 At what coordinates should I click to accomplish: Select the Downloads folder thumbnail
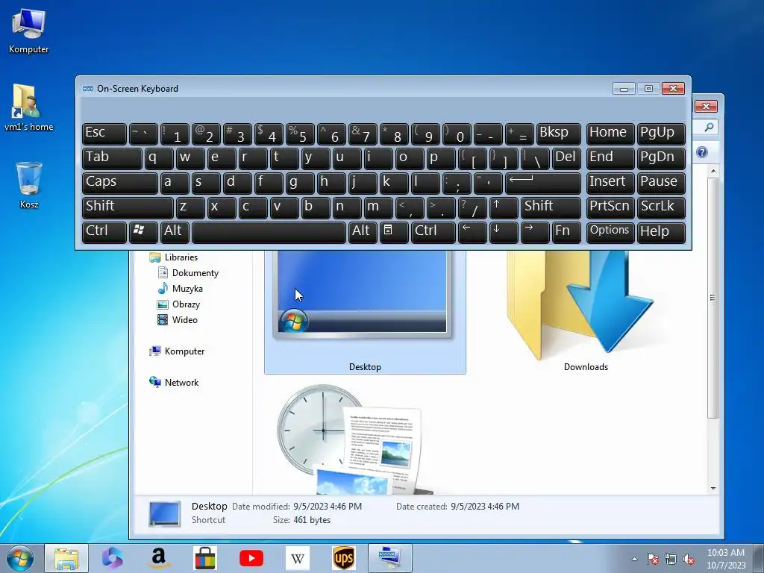tap(586, 312)
